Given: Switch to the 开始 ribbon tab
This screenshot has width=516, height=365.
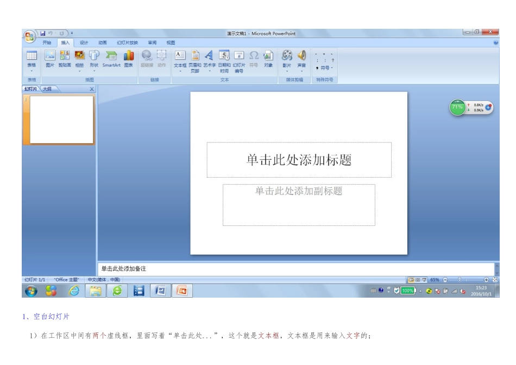Looking at the screenshot, I should click(x=47, y=42).
